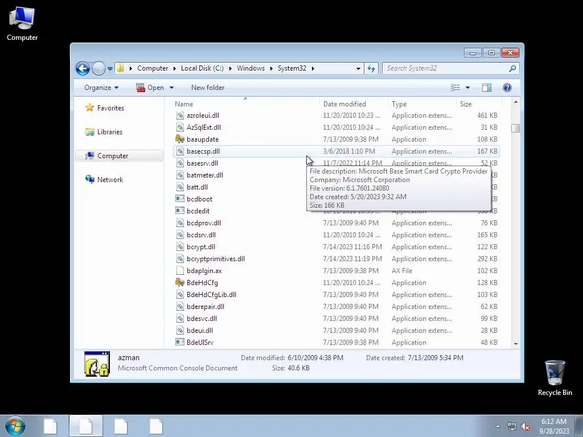
Task: Click the bcryptprimitives.dll file icon
Action: click(x=180, y=259)
